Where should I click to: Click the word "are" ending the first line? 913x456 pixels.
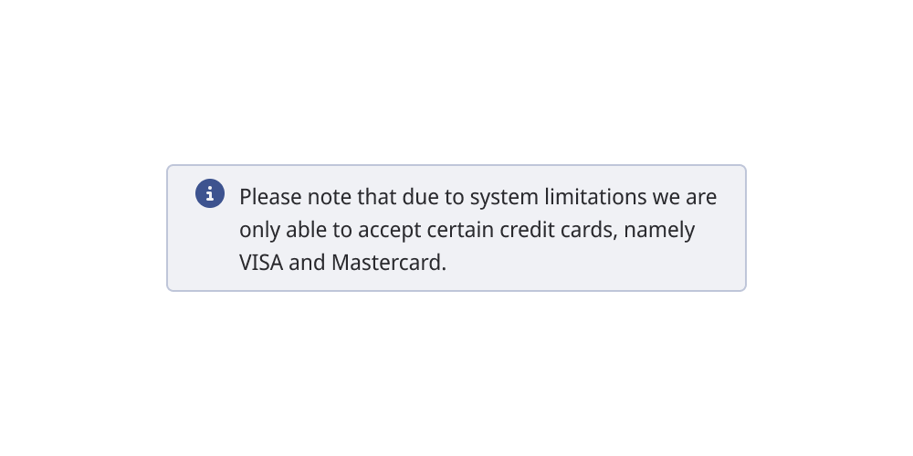tap(700, 197)
